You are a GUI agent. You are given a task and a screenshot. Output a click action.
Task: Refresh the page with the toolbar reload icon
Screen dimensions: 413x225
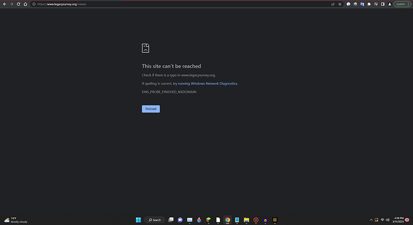point(19,4)
